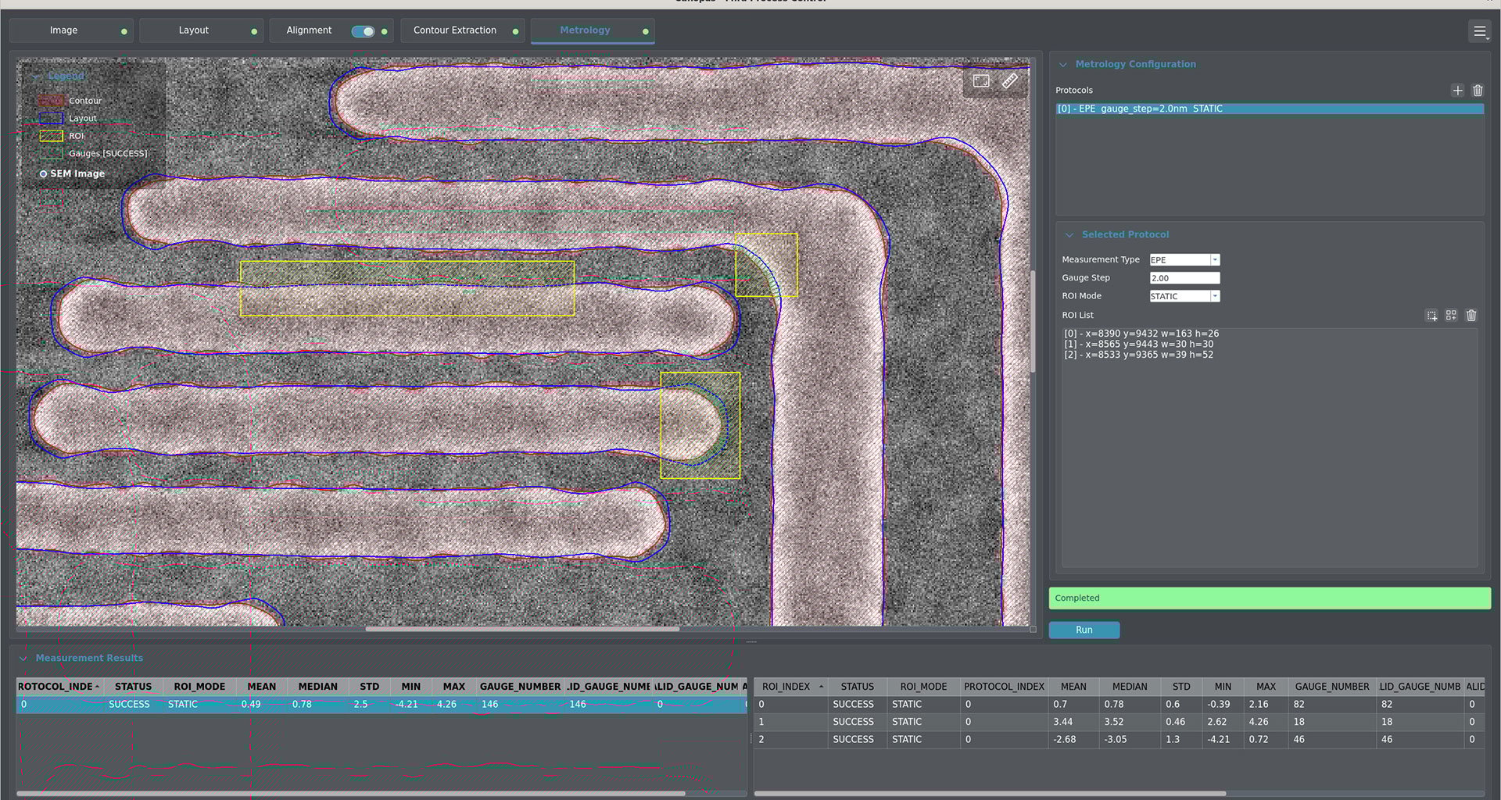Click the Gauge Step input field
The width and height of the screenshot is (1501, 800).
tap(1184, 278)
